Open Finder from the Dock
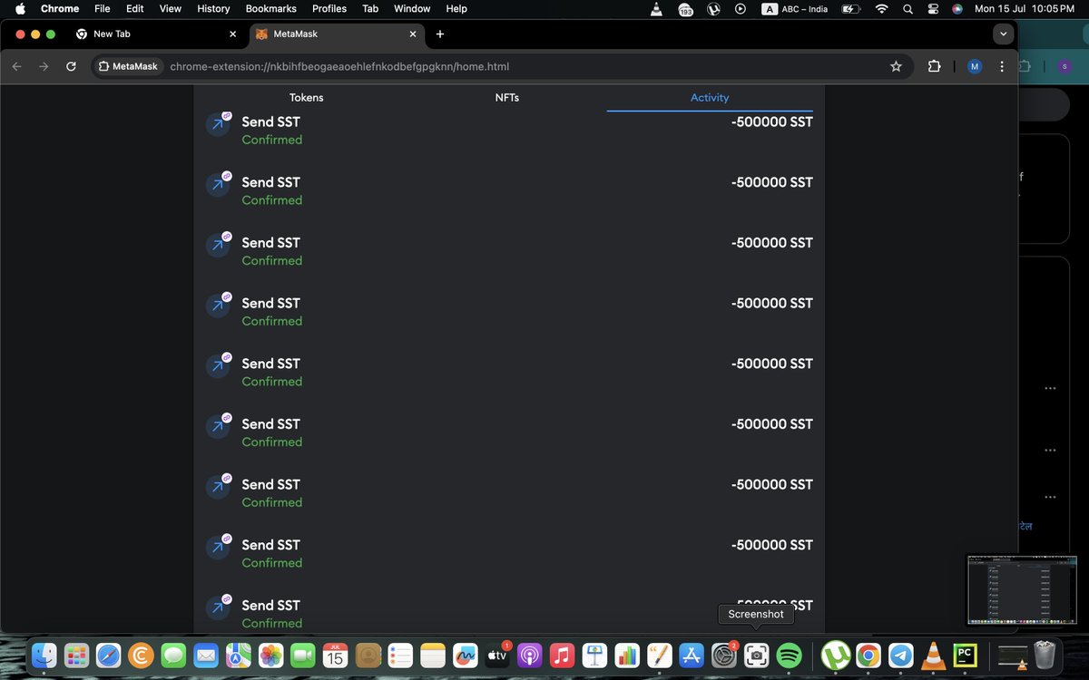 point(44,655)
